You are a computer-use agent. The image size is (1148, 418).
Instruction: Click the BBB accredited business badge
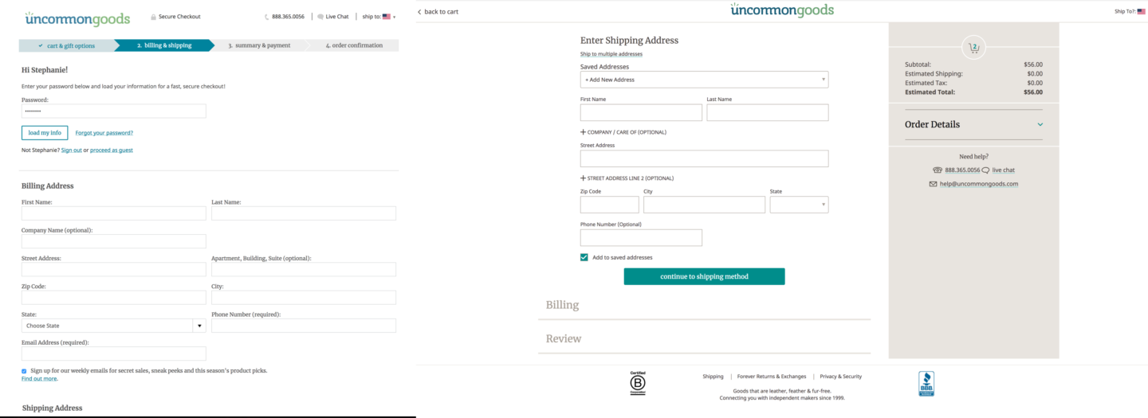(x=926, y=383)
